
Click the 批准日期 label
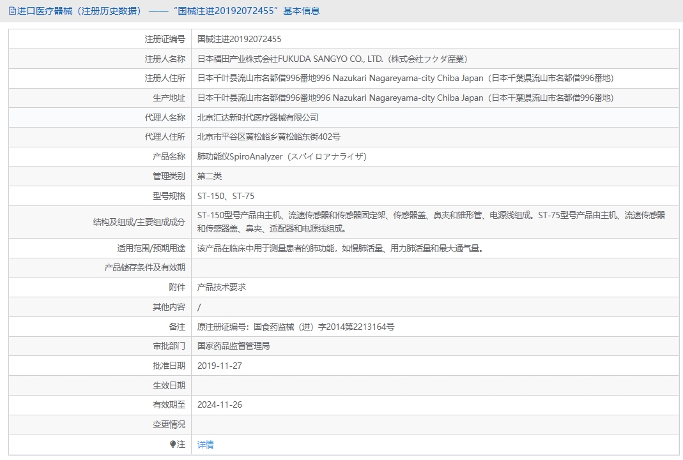(169, 366)
